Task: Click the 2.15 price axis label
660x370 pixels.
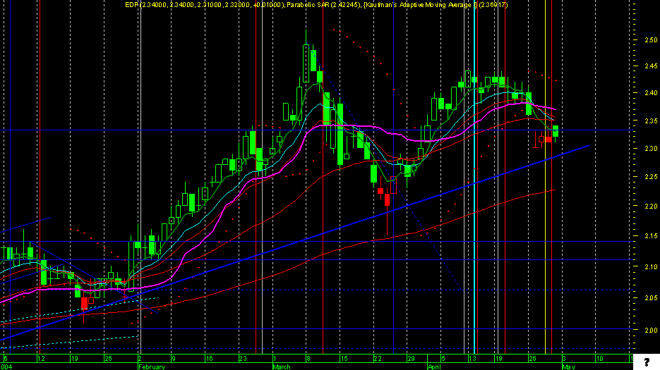Action: pyautogui.click(x=651, y=236)
